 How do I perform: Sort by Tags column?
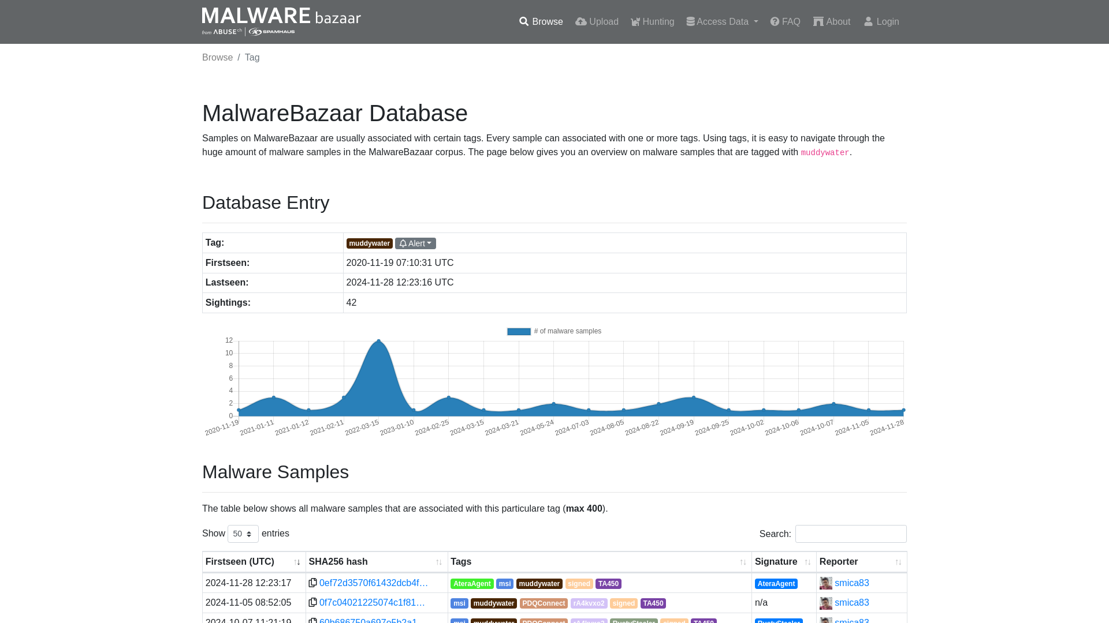click(600, 562)
